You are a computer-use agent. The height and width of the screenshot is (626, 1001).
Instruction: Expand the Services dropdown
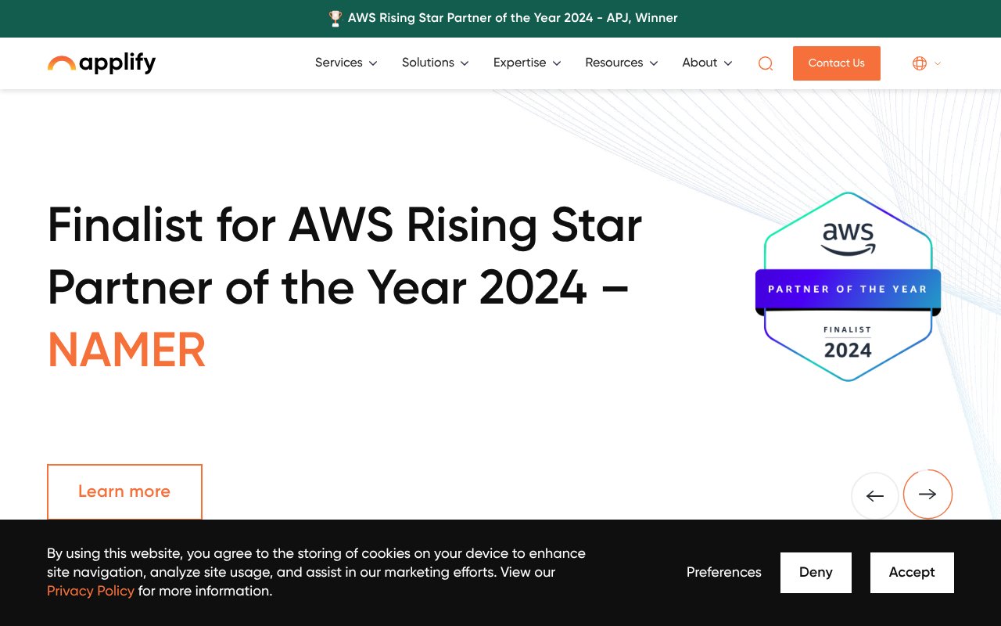[x=346, y=63]
